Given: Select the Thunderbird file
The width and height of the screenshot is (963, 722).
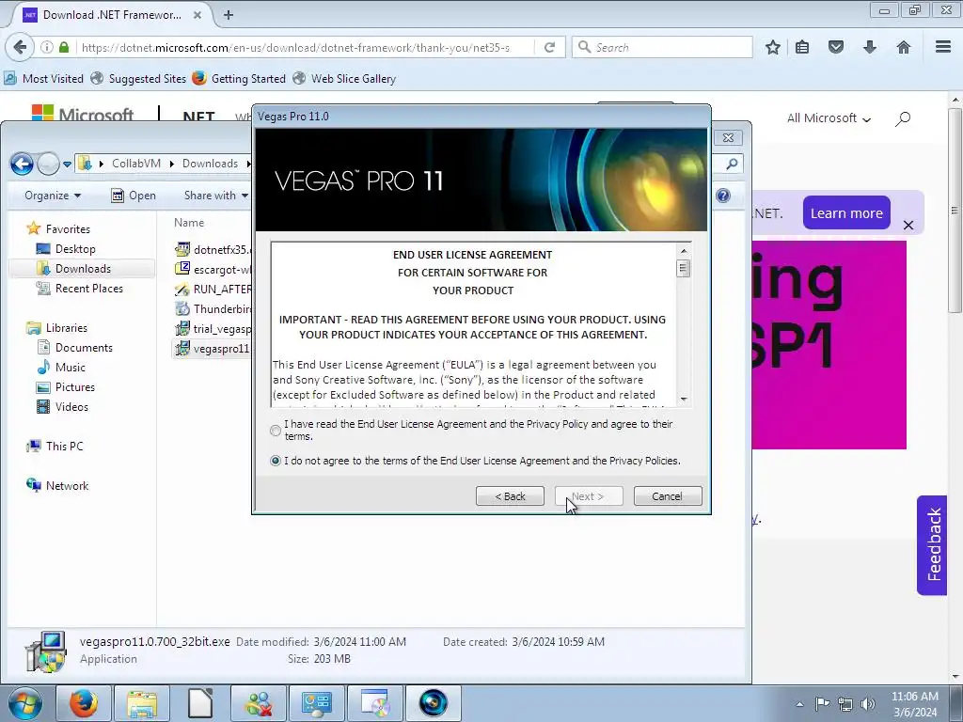Looking at the screenshot, I should tap(213, 308).
